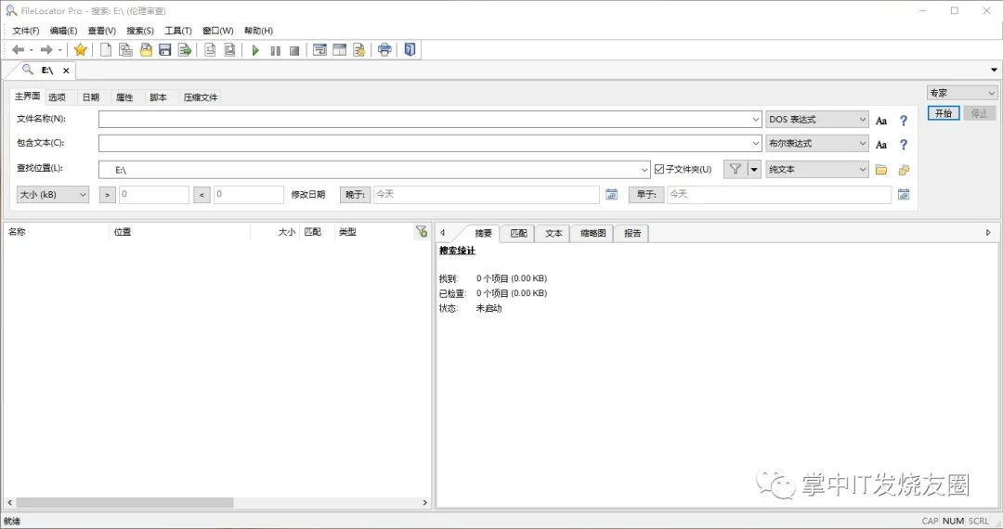
Task: Click the scheduled document icon in the toolbar
Action: coord(358,50)
